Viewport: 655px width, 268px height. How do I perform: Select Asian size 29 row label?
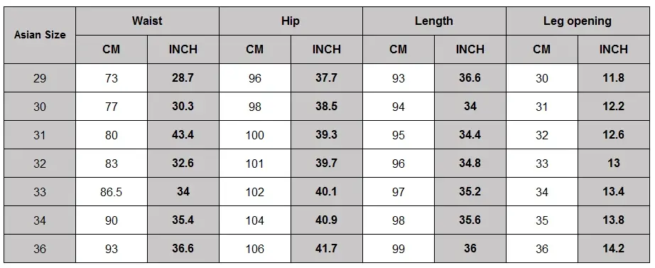[40, 78]
